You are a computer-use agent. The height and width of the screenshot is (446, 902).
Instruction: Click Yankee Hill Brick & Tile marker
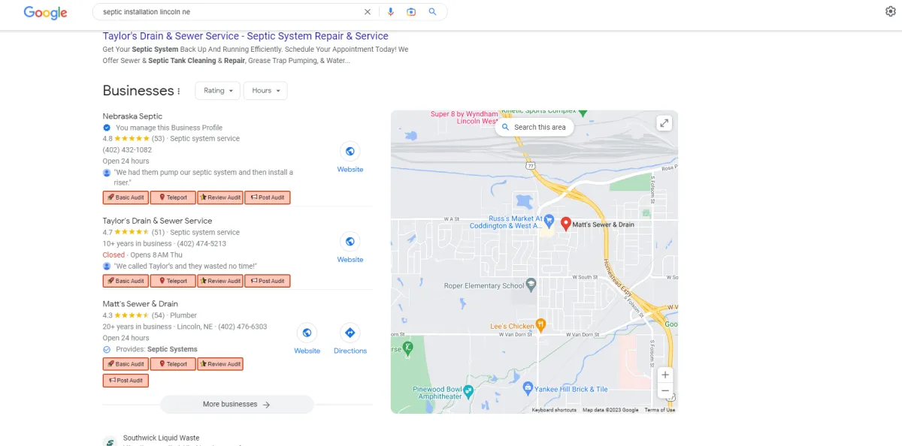[x=528, y=389]
